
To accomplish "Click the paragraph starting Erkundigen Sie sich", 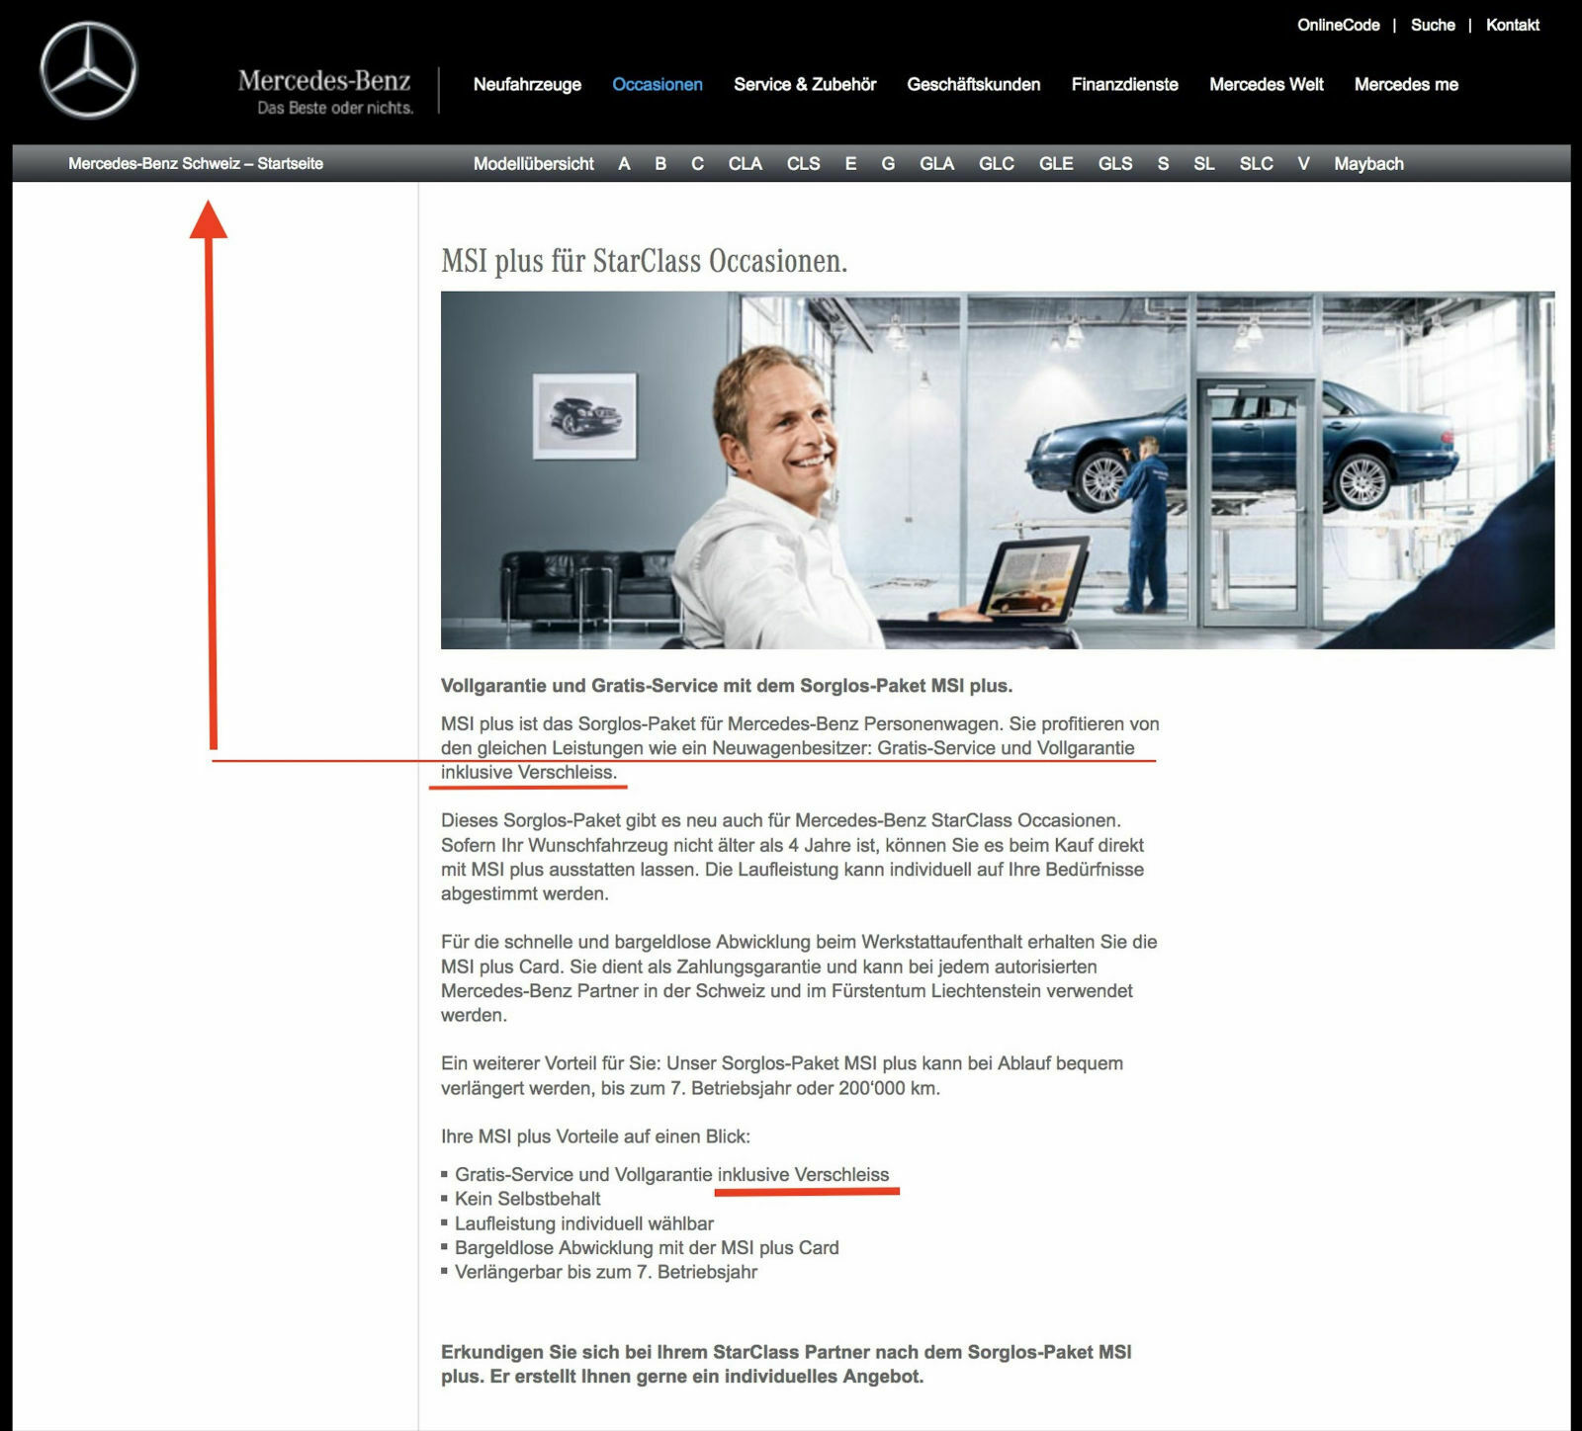I will [786, 1364].
